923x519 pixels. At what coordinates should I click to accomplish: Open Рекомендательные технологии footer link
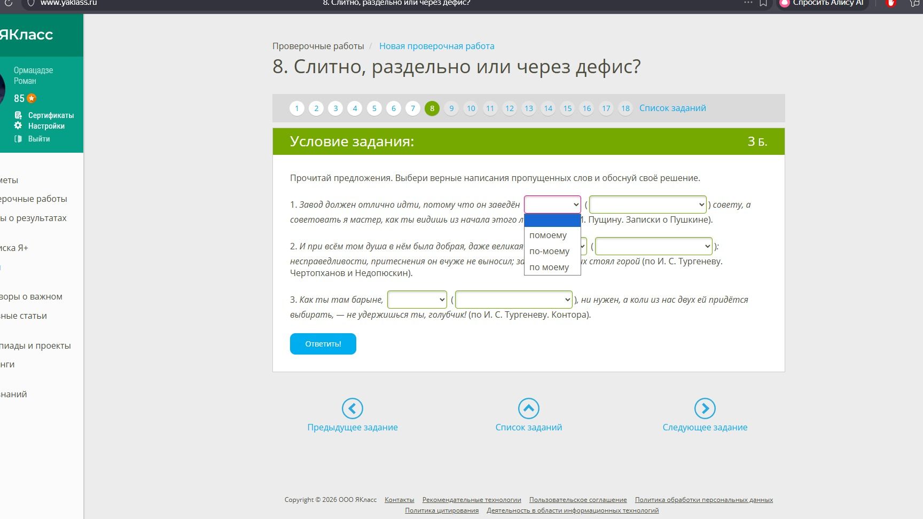pyautogui.click(x=472, y=500)
